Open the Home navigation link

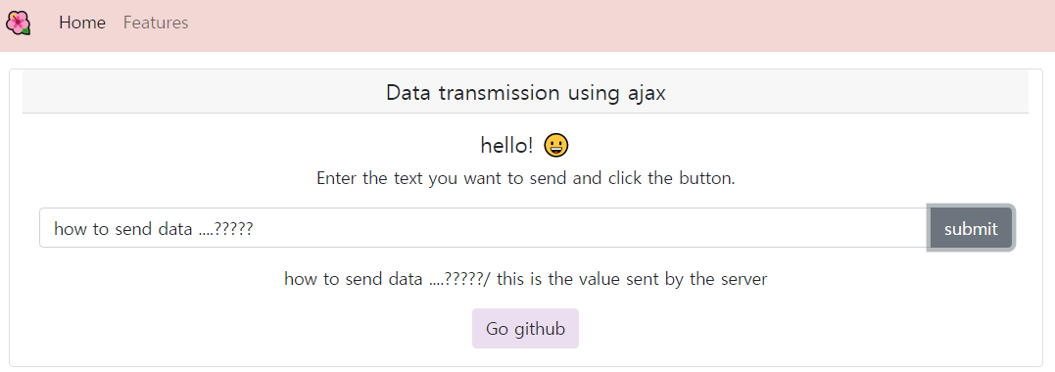tap(82, 23)
